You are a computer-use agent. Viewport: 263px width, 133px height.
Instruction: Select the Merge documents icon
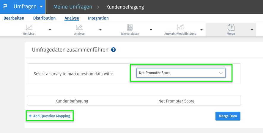[231, 28]
